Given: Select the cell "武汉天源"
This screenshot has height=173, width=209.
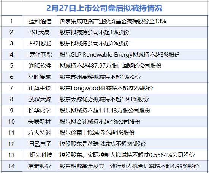Looking at the screenshot, I should (40, 99).
